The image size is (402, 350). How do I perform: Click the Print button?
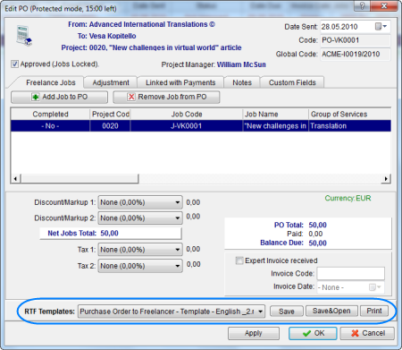pos(374,311)
